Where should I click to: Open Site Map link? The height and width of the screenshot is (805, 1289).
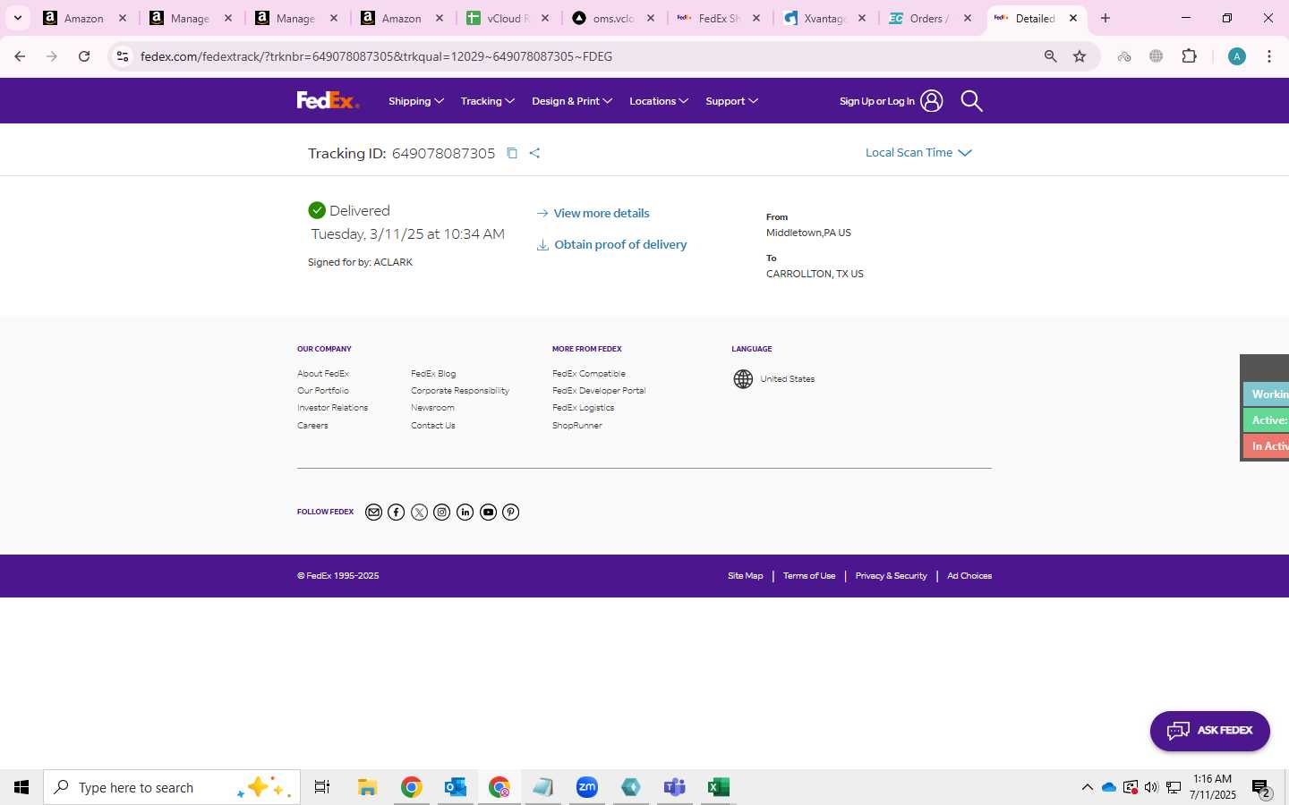click(746, 576)
